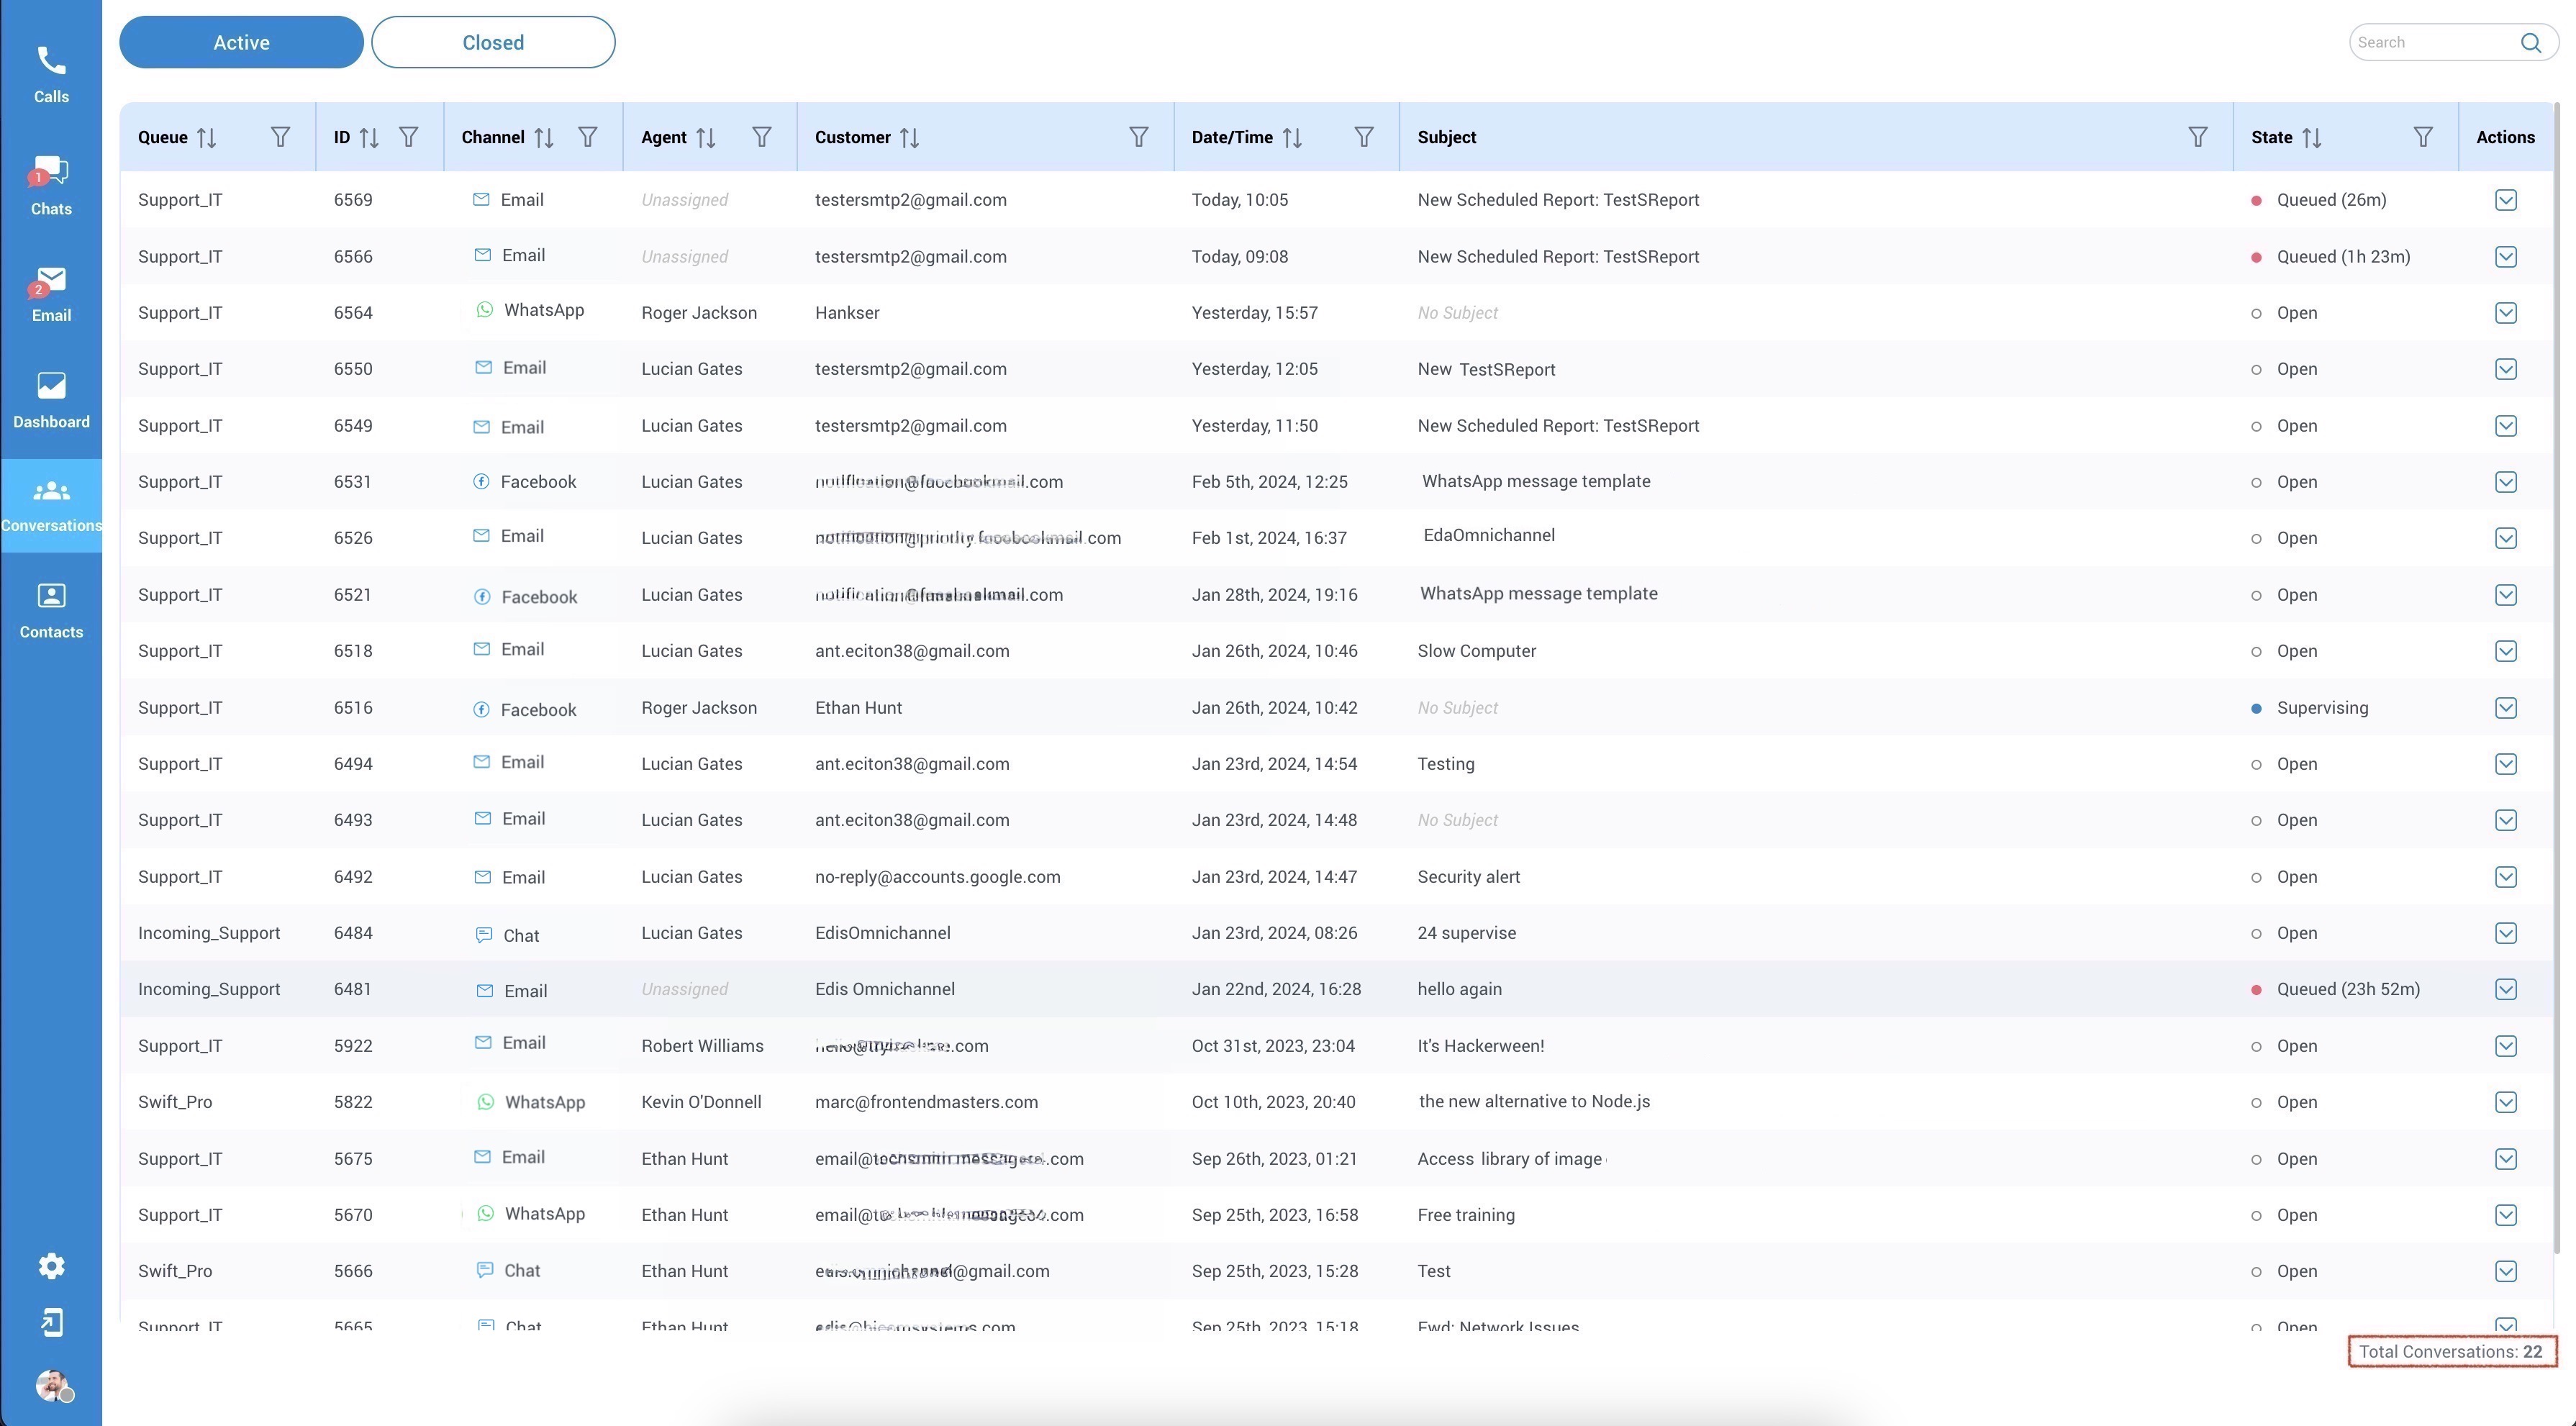Filter conversations by Queue column
Image resolution: width=2576 pixels, height=1426 pixels.
(x=279, y=137)
